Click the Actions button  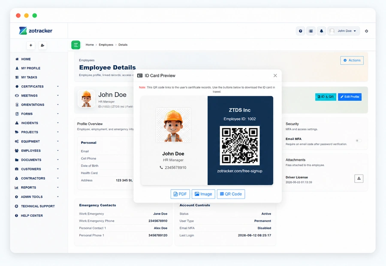pos(352,60)
